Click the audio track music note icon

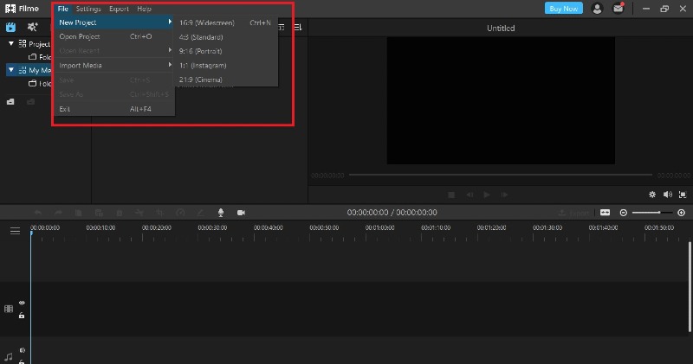tap(9, 357)
